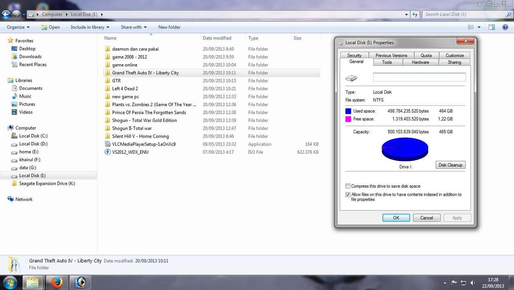Toggle the preview pane icon
This screenshot has height=290, width=514.
(x=492, y=27)
